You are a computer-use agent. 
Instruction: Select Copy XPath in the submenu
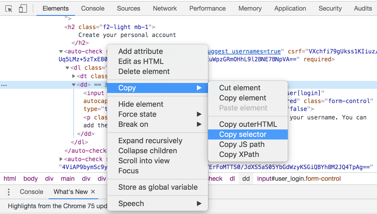tap(239, 155)
